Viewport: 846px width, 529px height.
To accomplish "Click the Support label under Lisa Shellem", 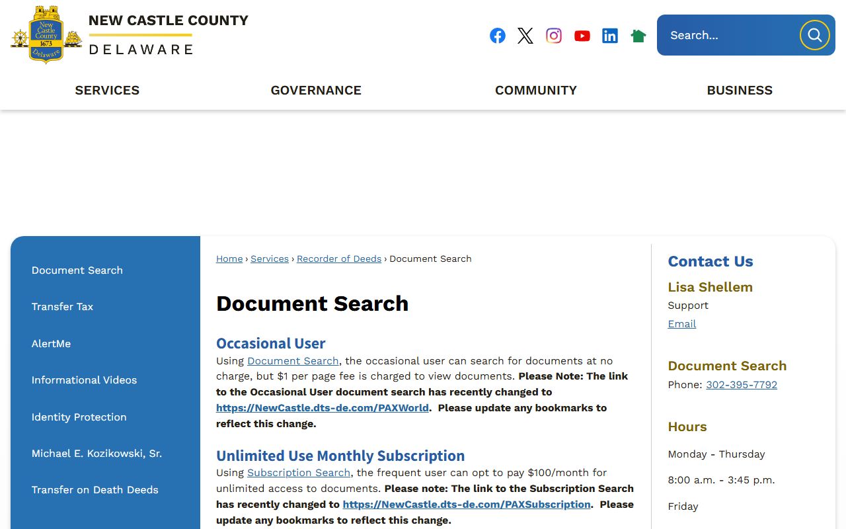I will pos(688,305).
